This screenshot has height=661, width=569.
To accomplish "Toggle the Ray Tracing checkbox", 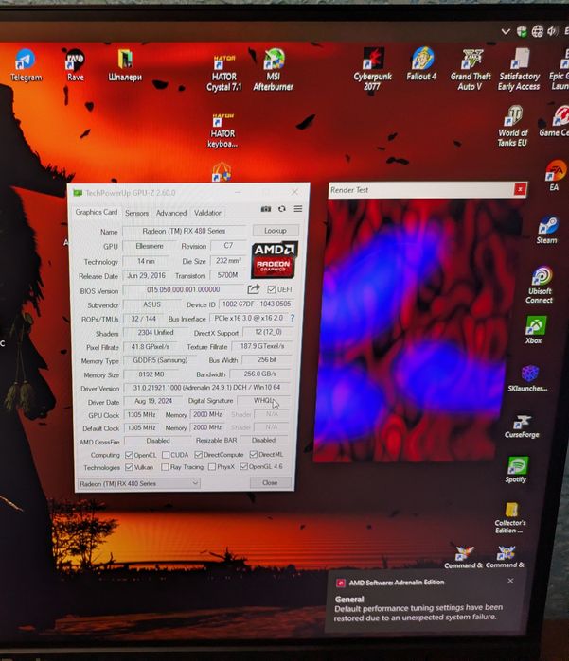I will point(165,467).
